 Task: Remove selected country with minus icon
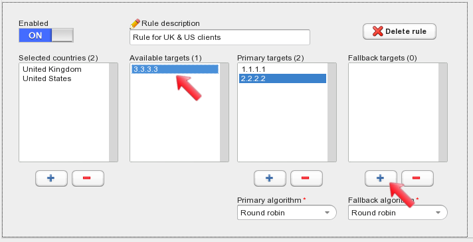tap(88, 178)
